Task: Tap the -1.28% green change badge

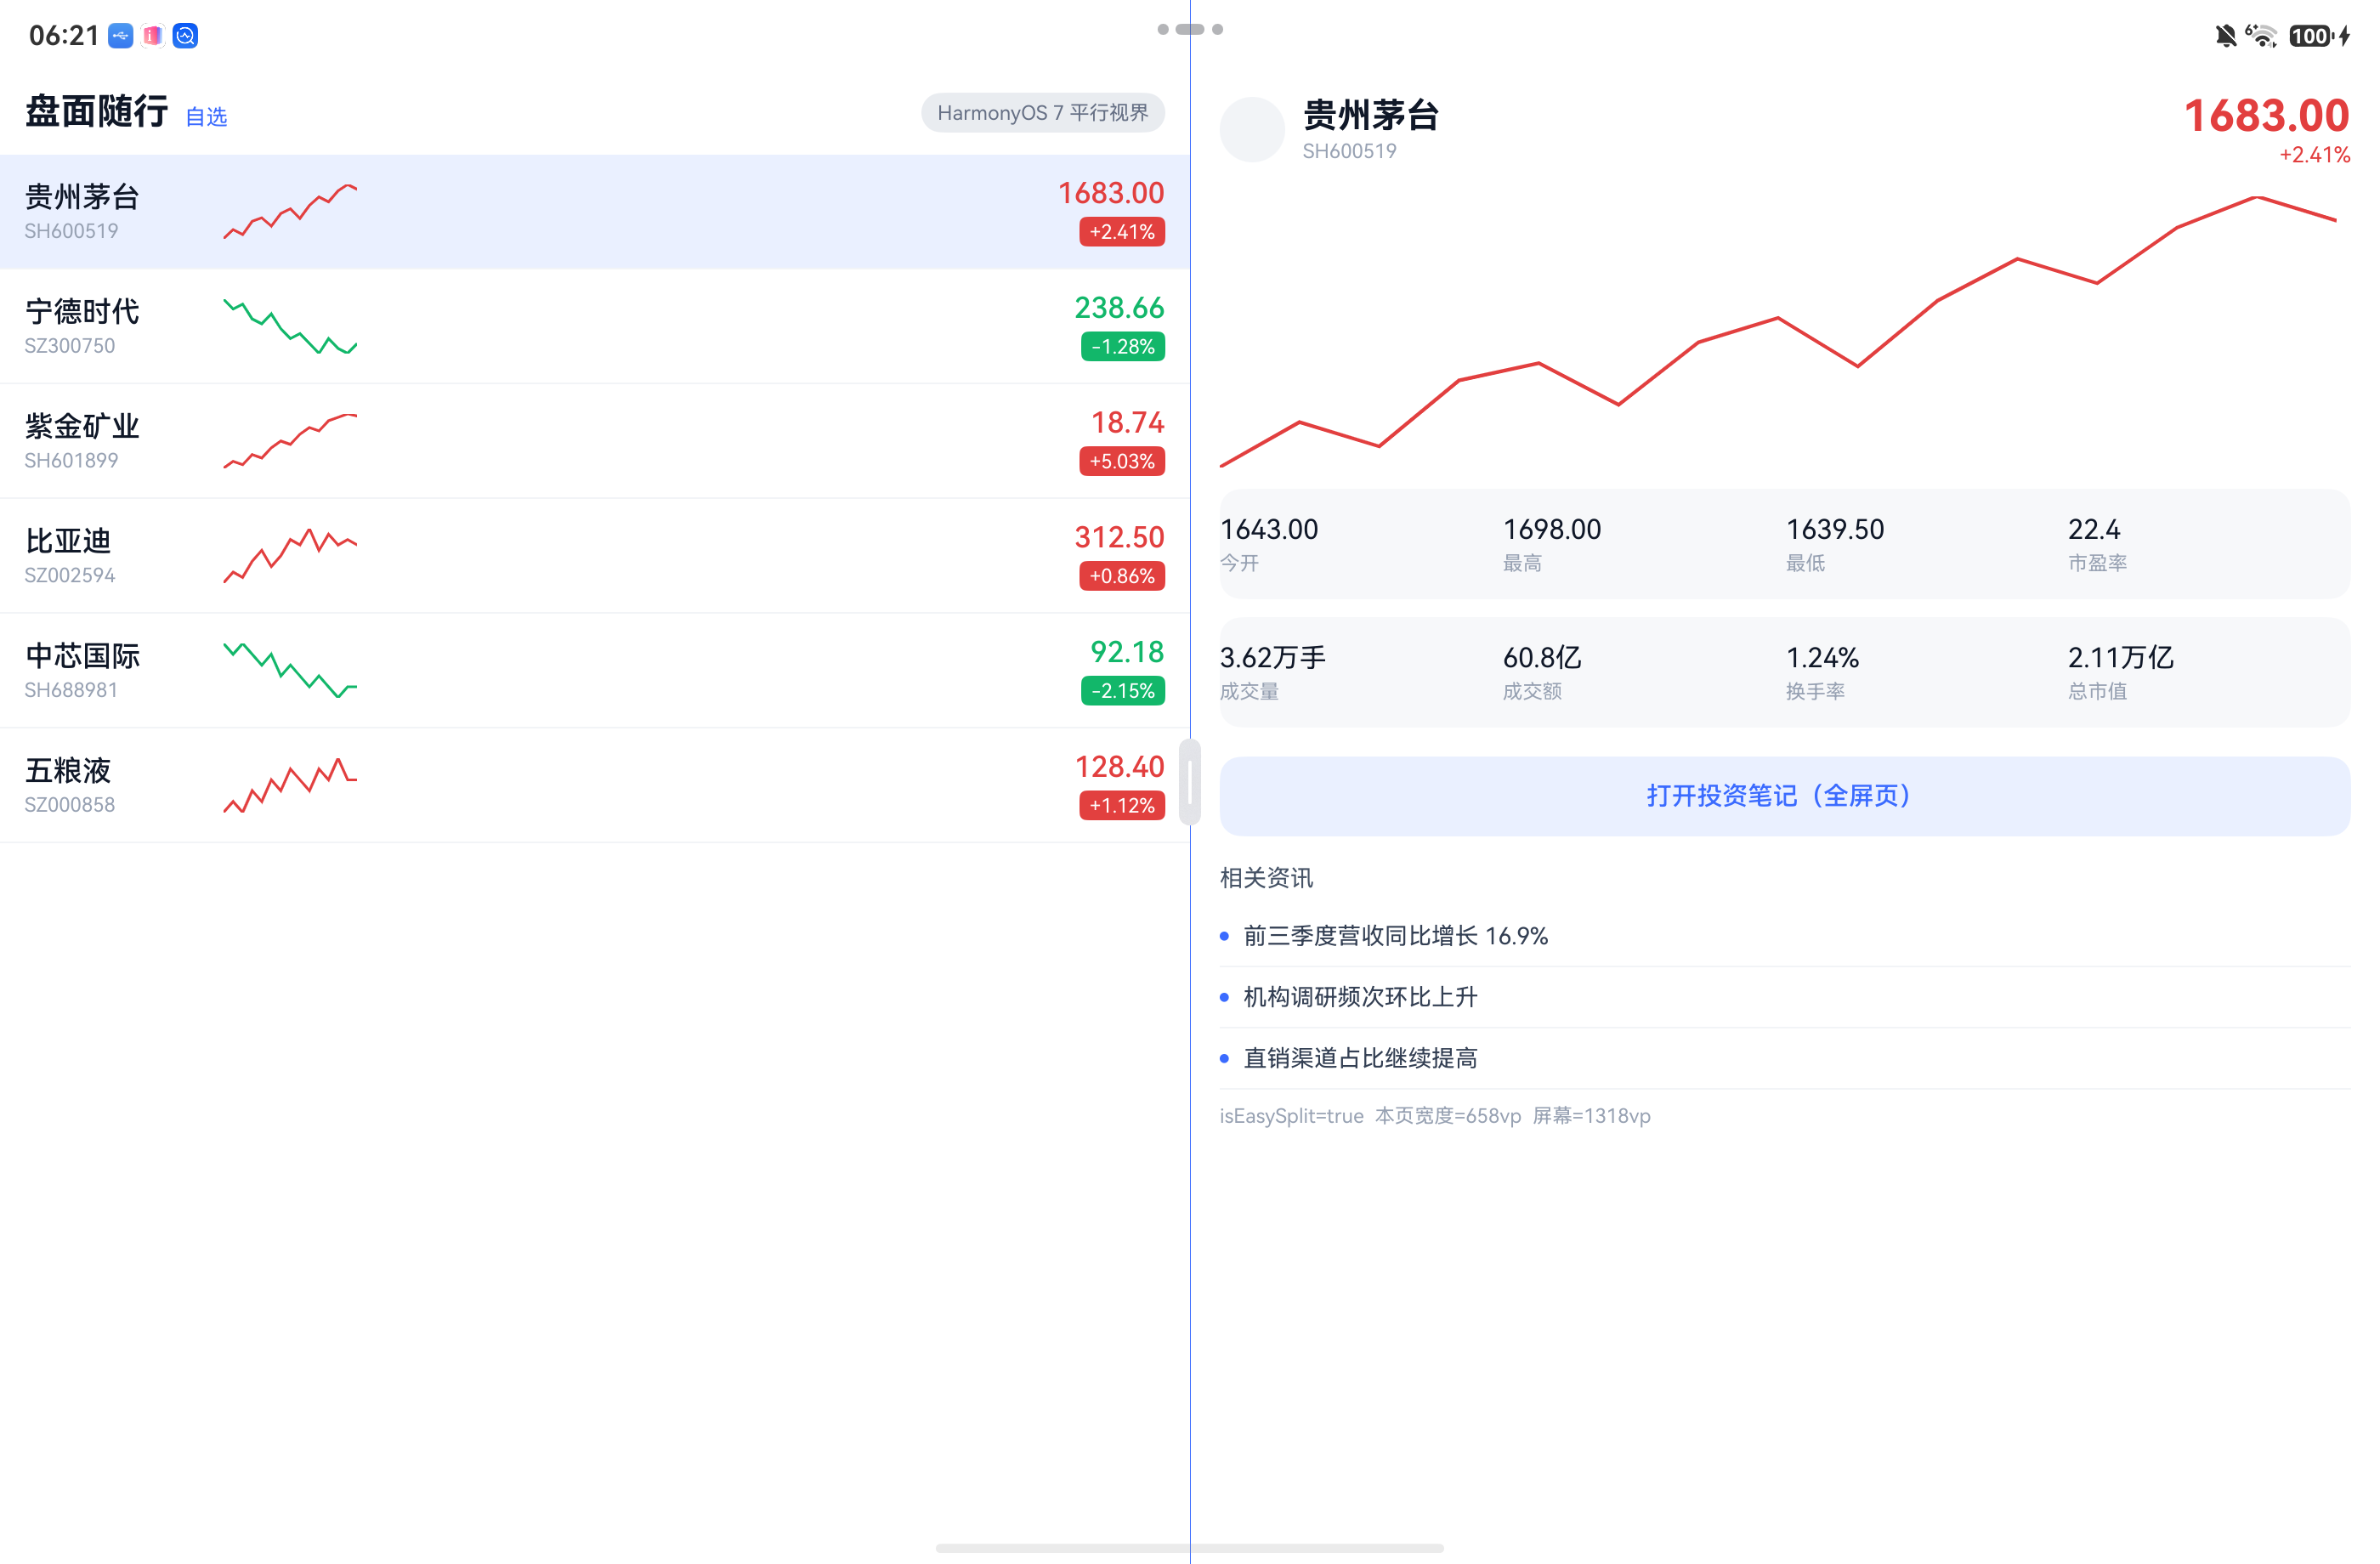Action: point(1123,347)
